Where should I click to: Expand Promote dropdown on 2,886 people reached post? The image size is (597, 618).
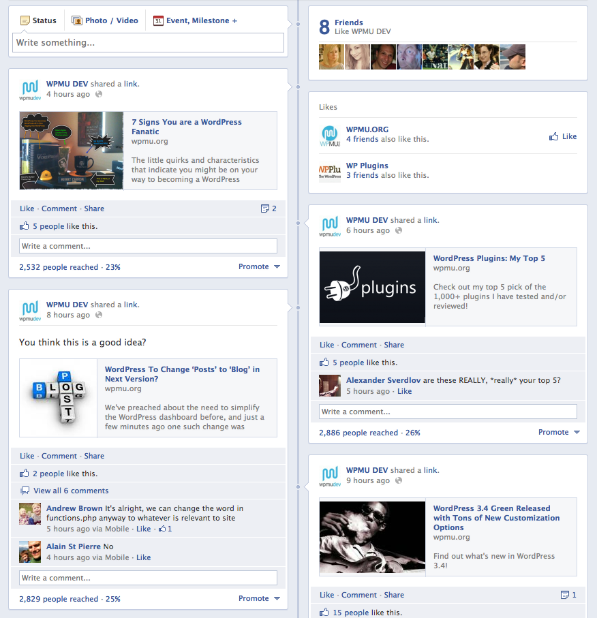click(559, 432)
